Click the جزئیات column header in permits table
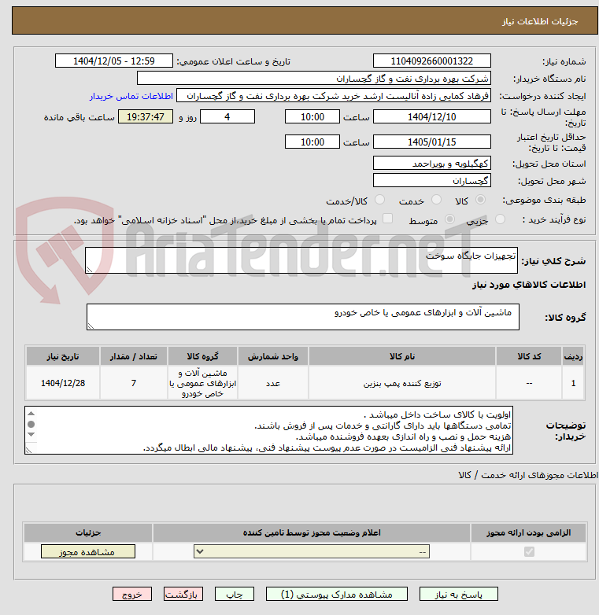The height and width of the screenshot is (615, 599). click(x=88, y=532)
